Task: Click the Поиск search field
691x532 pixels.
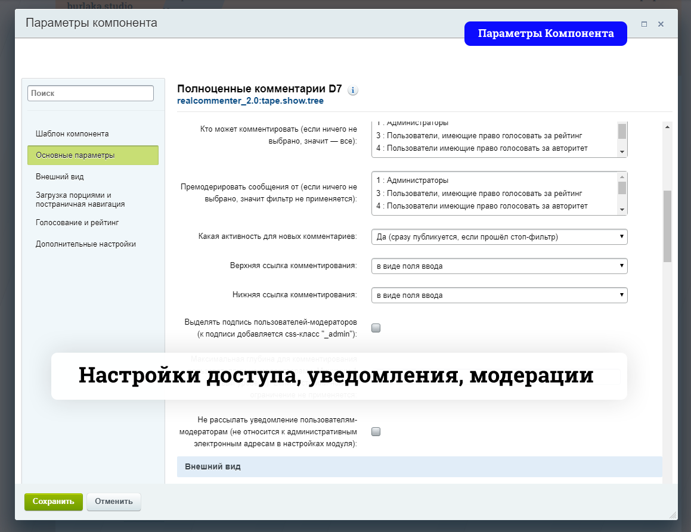Action: tap(91, 94)
